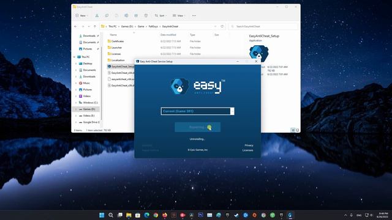
Task: Click the EasyAntiCheat_Setup preview thumbnail
Action: [x=258, y=53]
